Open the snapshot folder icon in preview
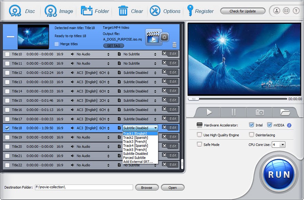304x200 pixels. coord(285,112)
